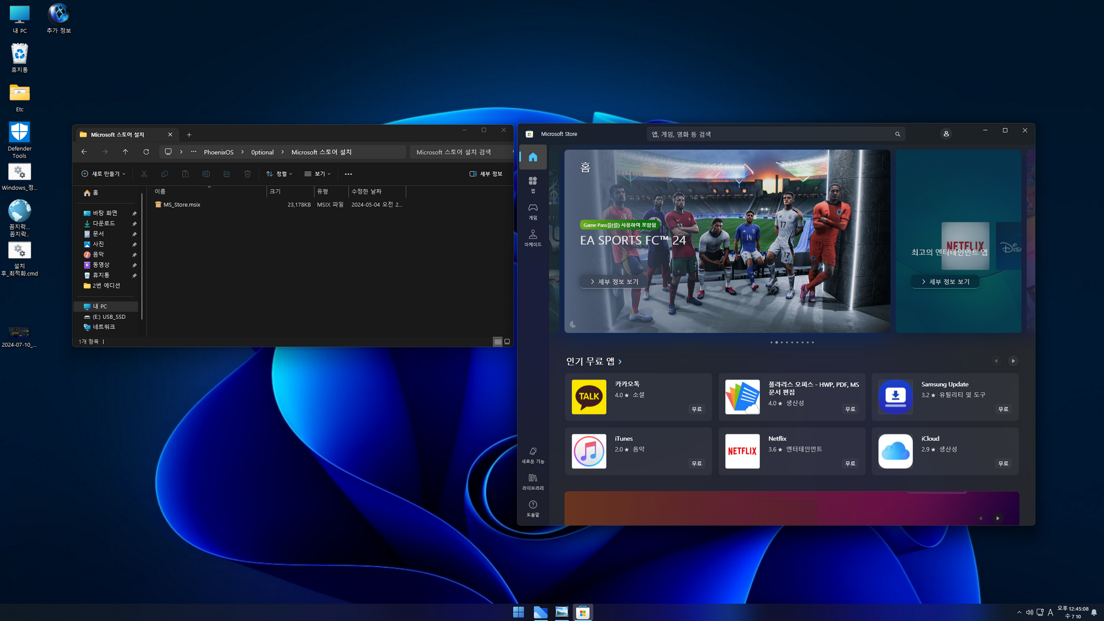
Task: Click the carousel page indicator dots
Action: point(792,342)
